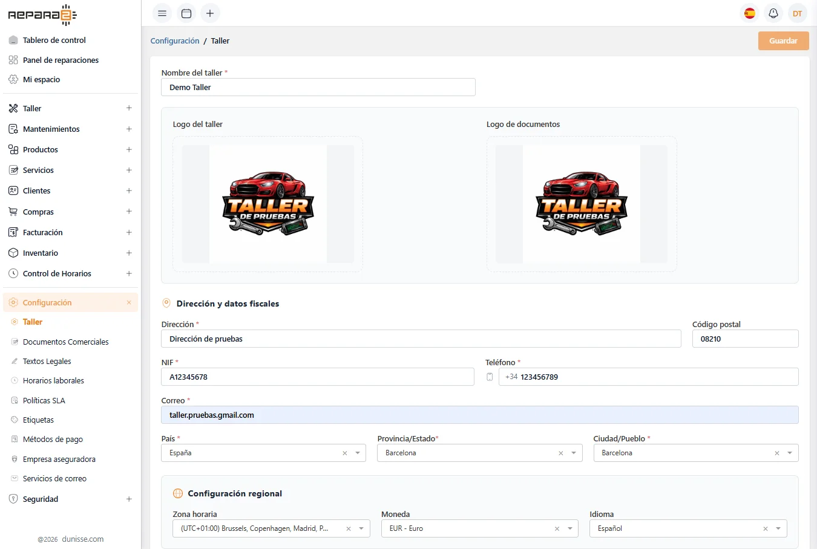Open the DT user avatar
This screenshot has width=817, height=549.
(x=798, y=13)
